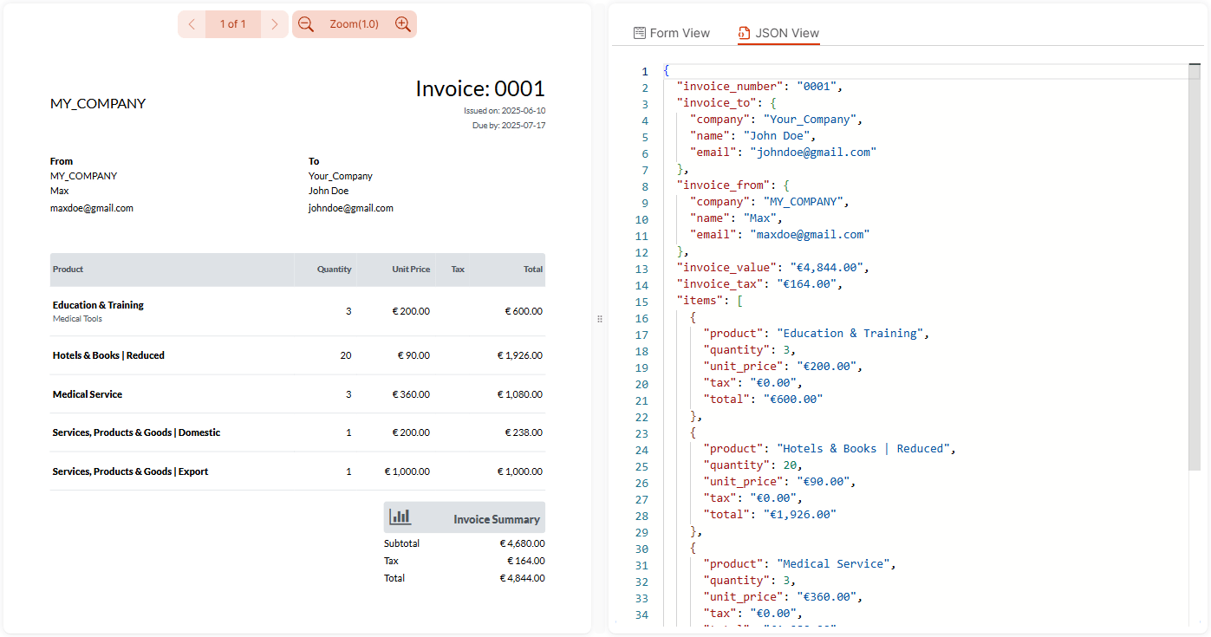Click the summary Total € 4,844.00 value
1211x637 pixels.
pyautogui.click(x=522, y=578)
